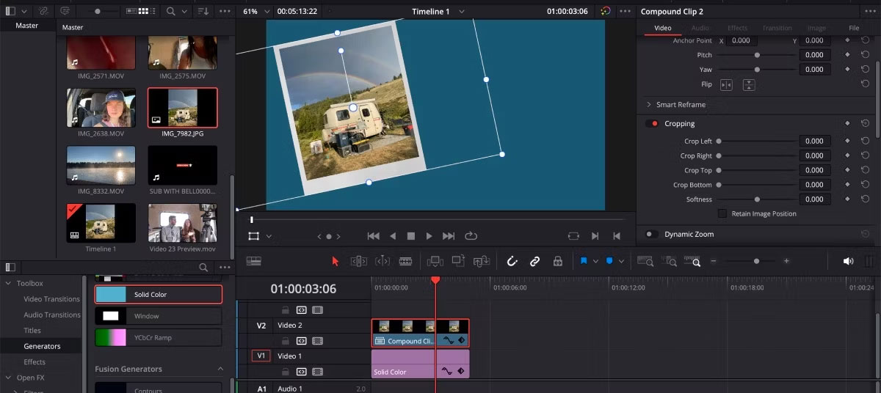
Task: Collapse the Fusion Generators section
Action: pyautogui.click(x=220, y=369)
